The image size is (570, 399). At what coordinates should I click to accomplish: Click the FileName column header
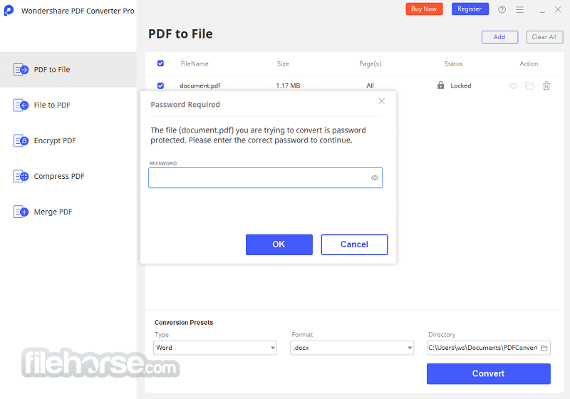point(195,63)
